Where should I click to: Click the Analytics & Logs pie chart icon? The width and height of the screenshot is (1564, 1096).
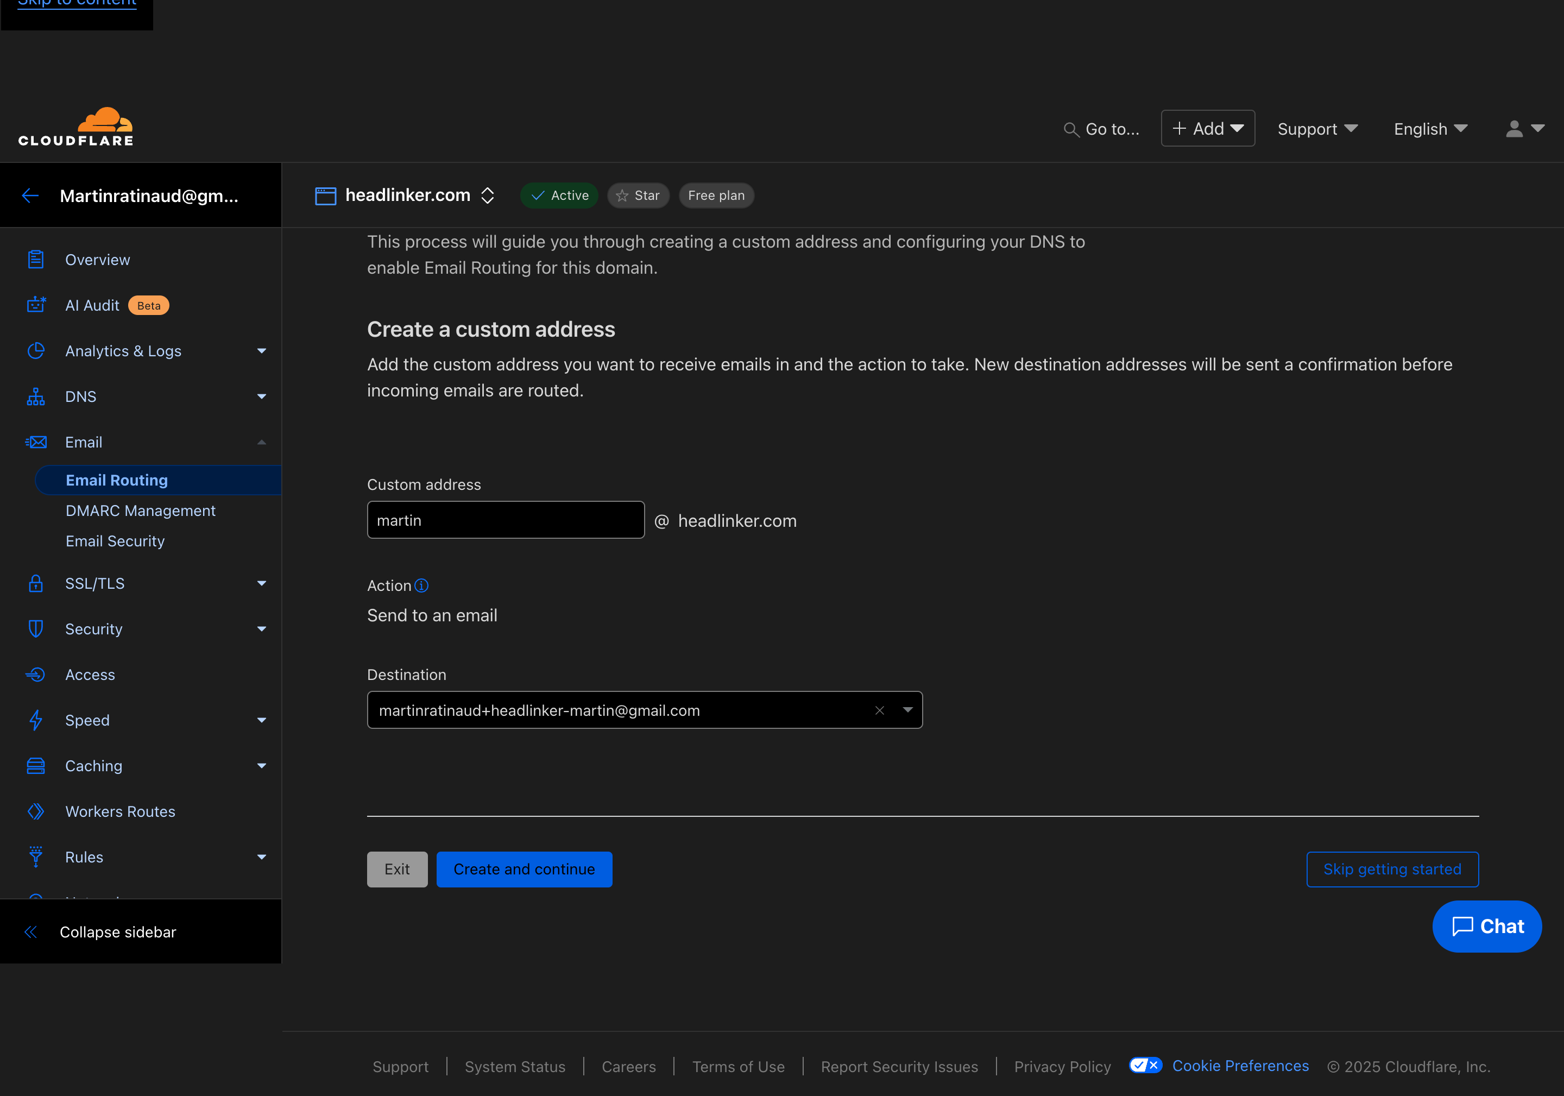tap(35, 351)
